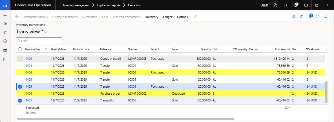The width and height of the screenshot is (334, 122).
Task: Click Deducted issue status cell
Action: click(178, 94)
